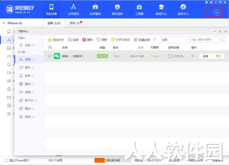Click the orange 7.0.14 updatable version

click(155, 56)
